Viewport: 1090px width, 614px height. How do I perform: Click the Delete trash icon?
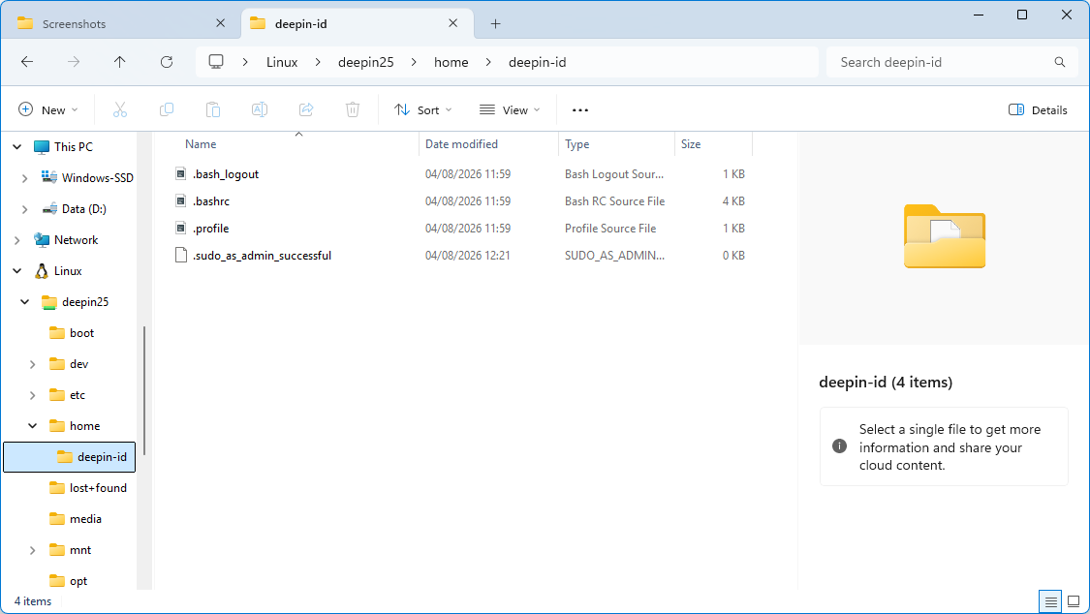(x=353, y=109)
